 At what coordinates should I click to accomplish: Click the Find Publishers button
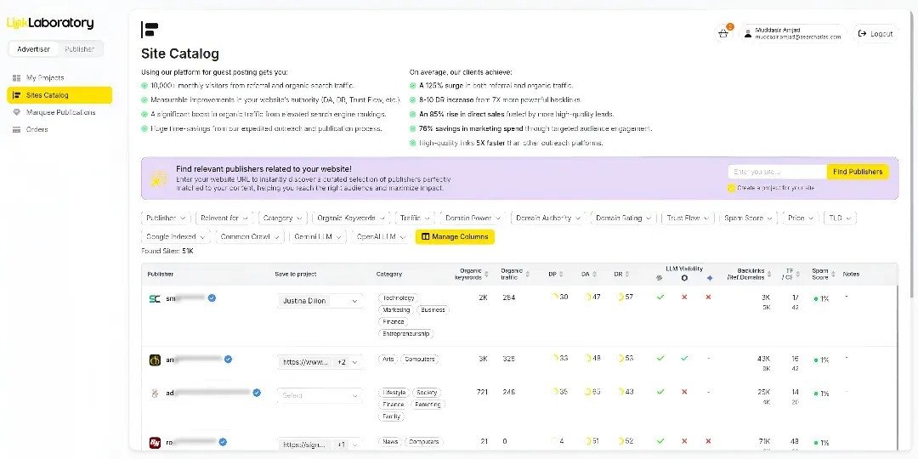857,172
